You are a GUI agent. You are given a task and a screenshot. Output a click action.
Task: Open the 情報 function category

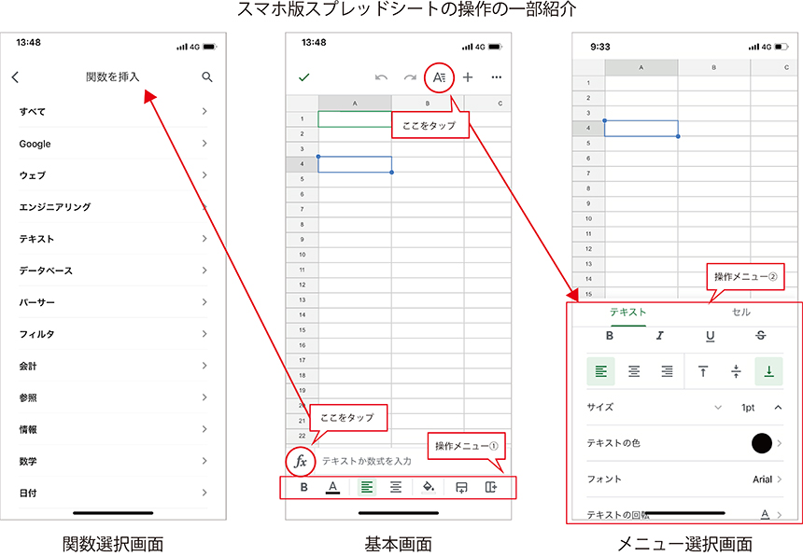(x=113, y=429)
